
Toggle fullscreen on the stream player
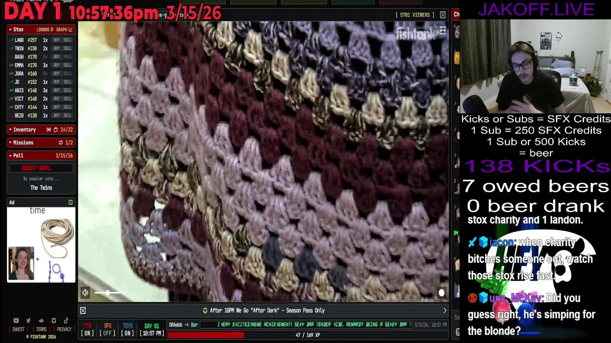pyautogui.click(x=442, y=31)
